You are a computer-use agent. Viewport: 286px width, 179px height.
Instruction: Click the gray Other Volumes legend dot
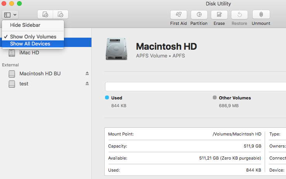point(215,97)
